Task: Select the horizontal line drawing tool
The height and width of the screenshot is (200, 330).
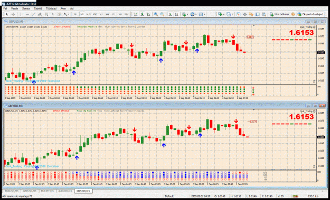Action: [27, 14]
